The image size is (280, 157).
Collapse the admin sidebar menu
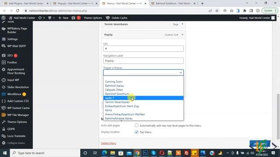click(16, 143)
